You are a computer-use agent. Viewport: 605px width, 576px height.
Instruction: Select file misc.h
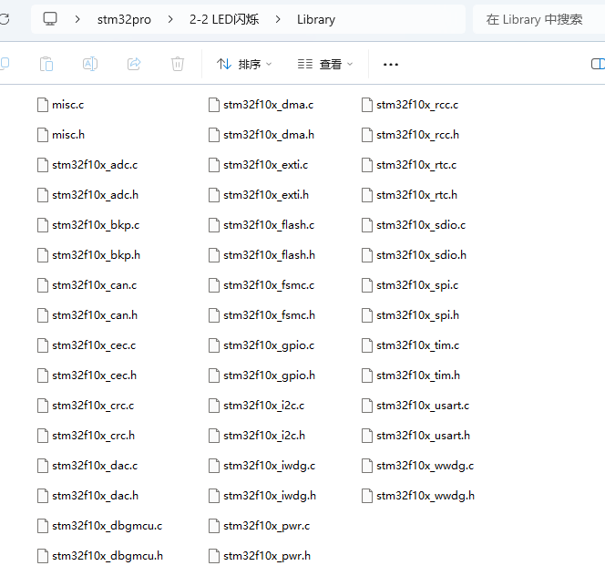click(61, 135)
